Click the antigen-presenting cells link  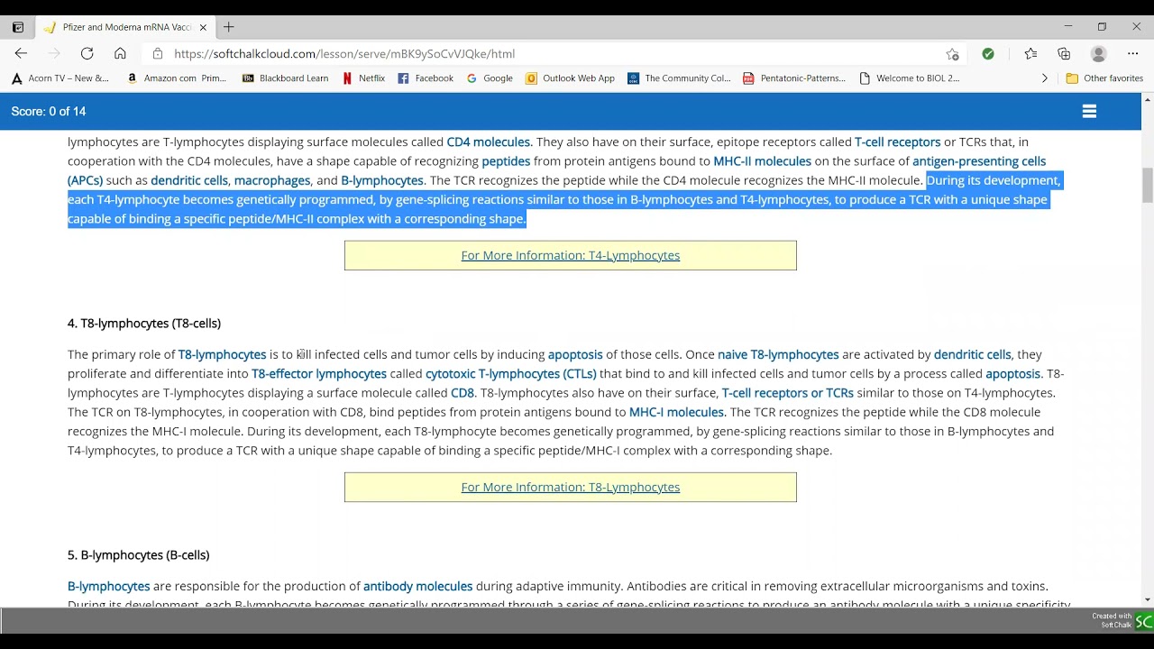click(979, 161)
